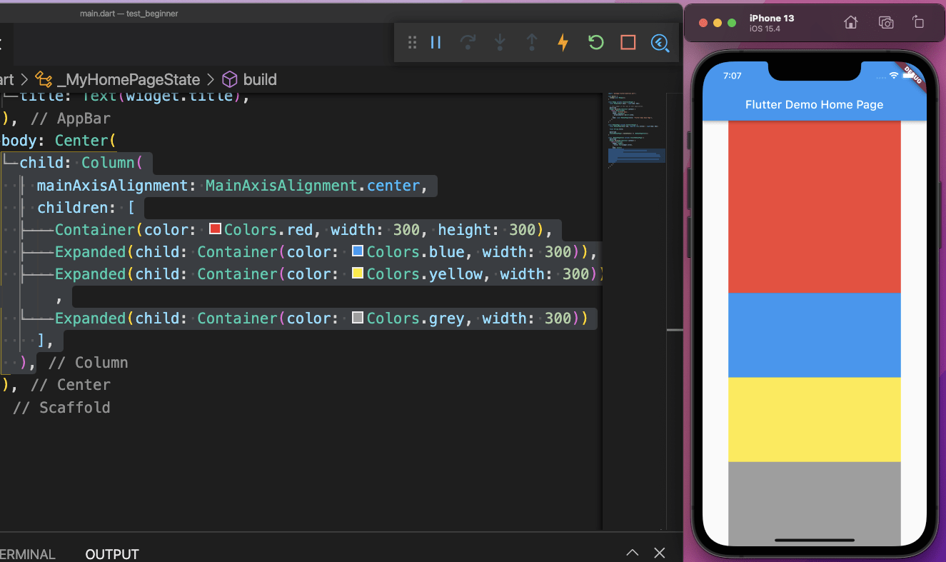The height and width of the screenshot is (562, 946).
Task: Click MainAxisAlignment.center in the code
Action: (x=313, y=186)
